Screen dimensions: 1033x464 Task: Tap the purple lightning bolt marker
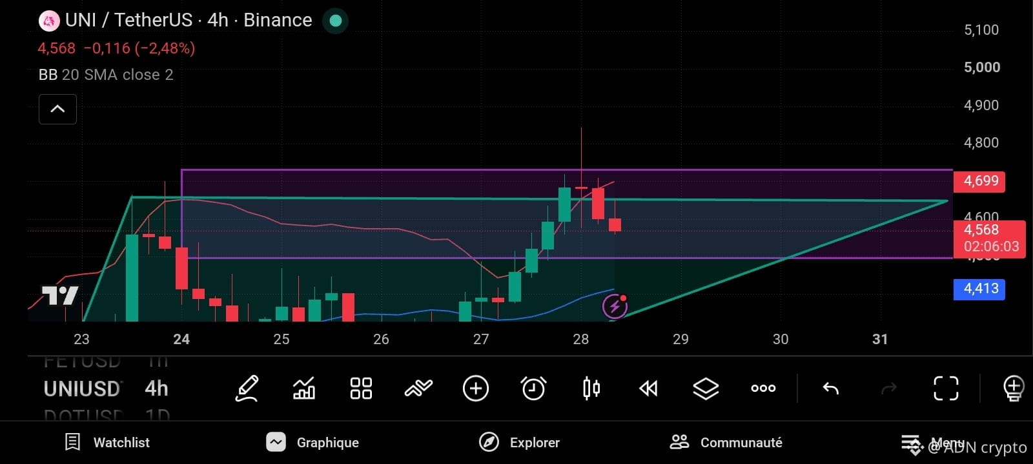click(615, 306)
